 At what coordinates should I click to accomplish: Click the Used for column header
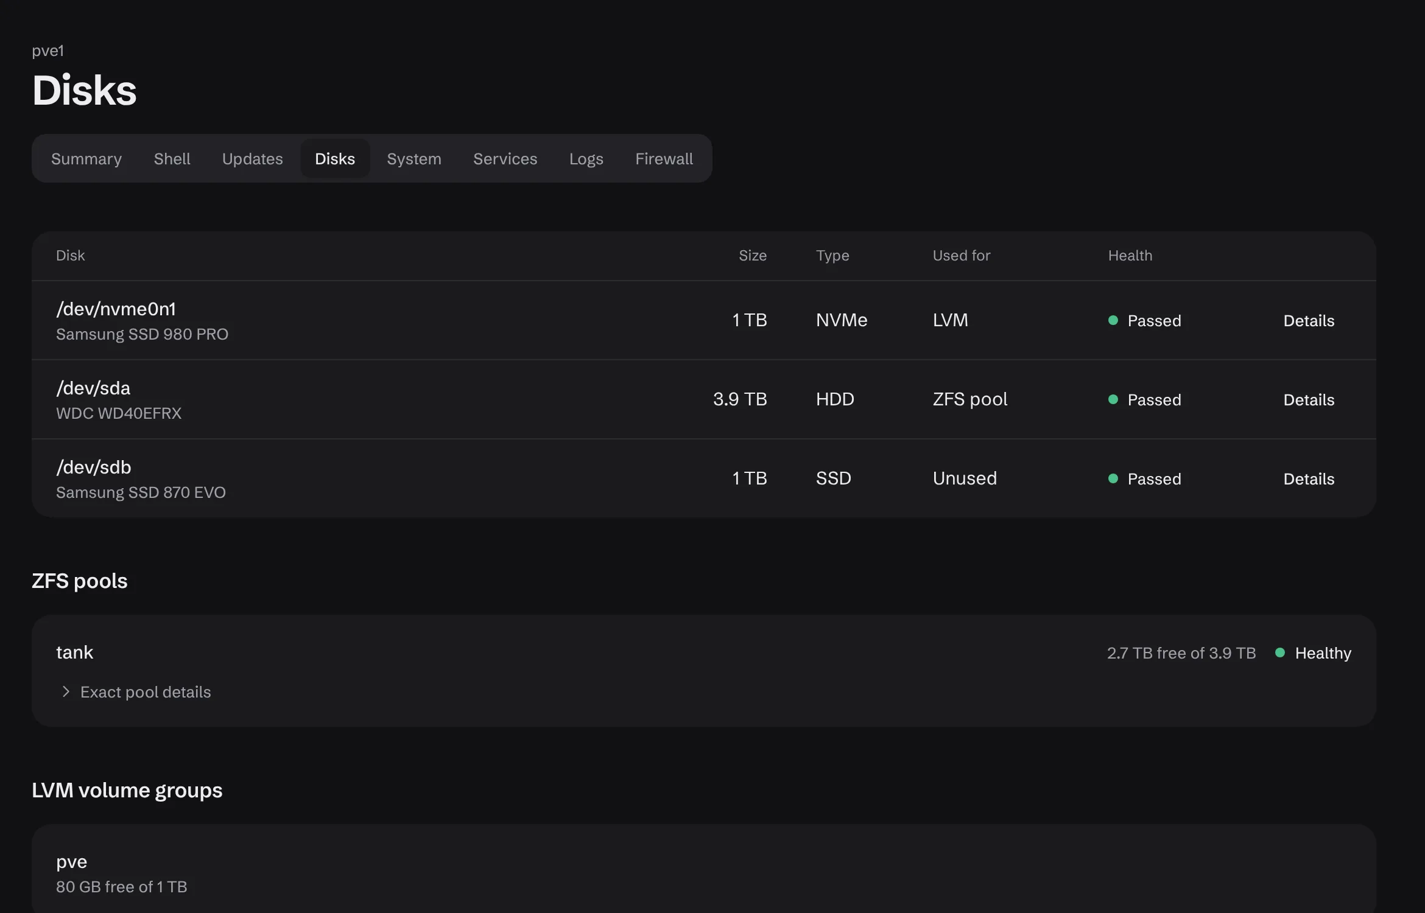pyautogui.click(x=962, y=256)
